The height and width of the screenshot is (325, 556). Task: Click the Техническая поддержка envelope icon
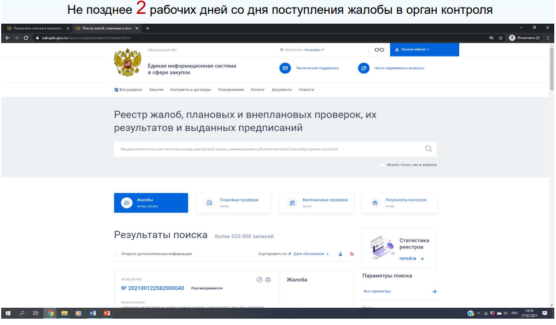pyautogui.click(x=285, y=68)
